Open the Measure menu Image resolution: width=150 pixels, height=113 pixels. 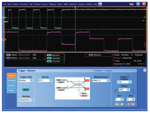coord(53,4)
